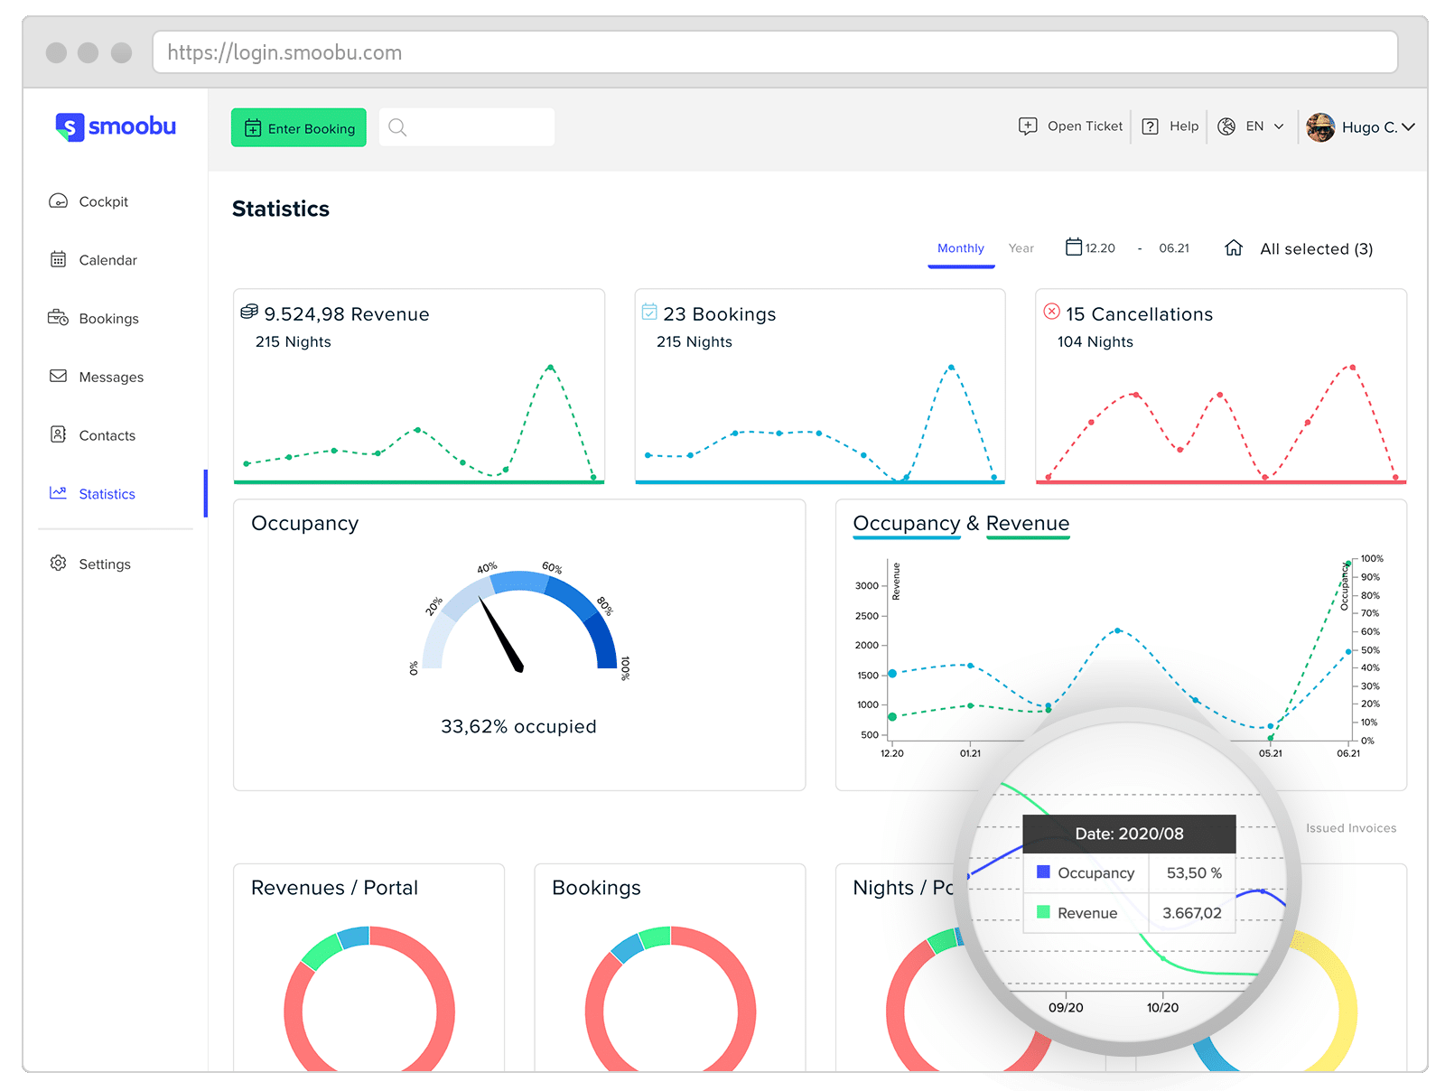Click the 3.667,02 revenue value
Image resolution: width=1445 pixels, height=1091 pixels.
1191,913
